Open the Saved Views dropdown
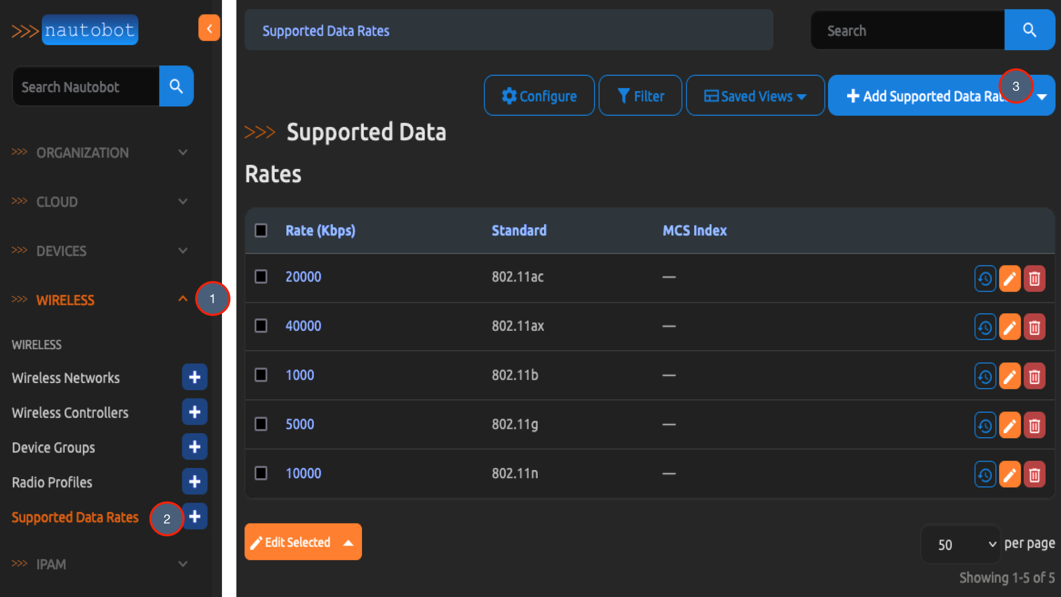 pos(755,96)
